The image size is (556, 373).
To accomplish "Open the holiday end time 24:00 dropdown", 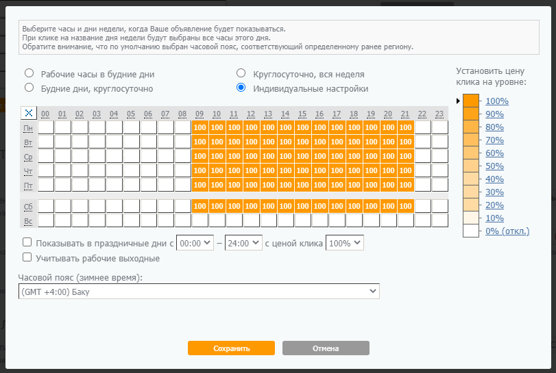I will 243,243.
